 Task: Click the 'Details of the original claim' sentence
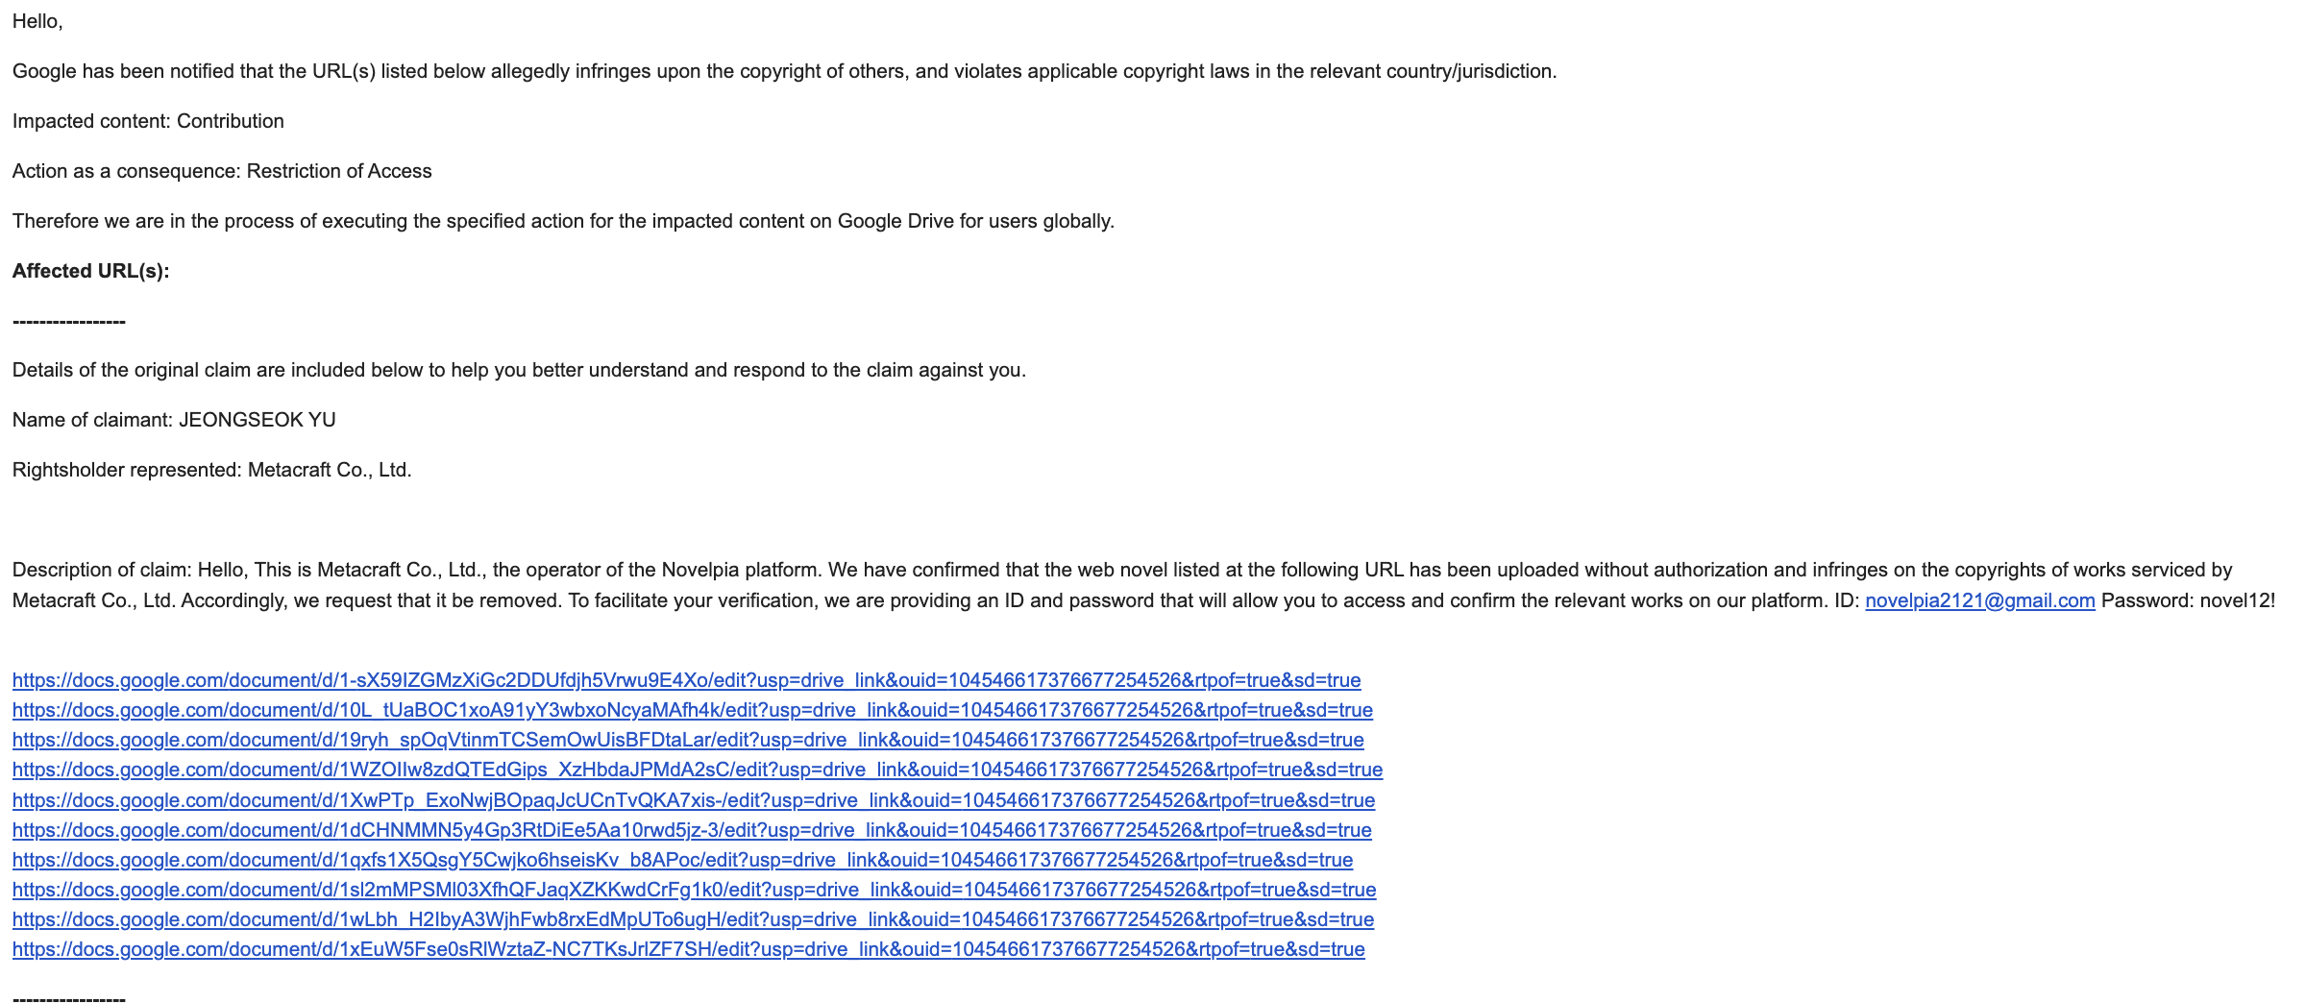tap(519, 370)
